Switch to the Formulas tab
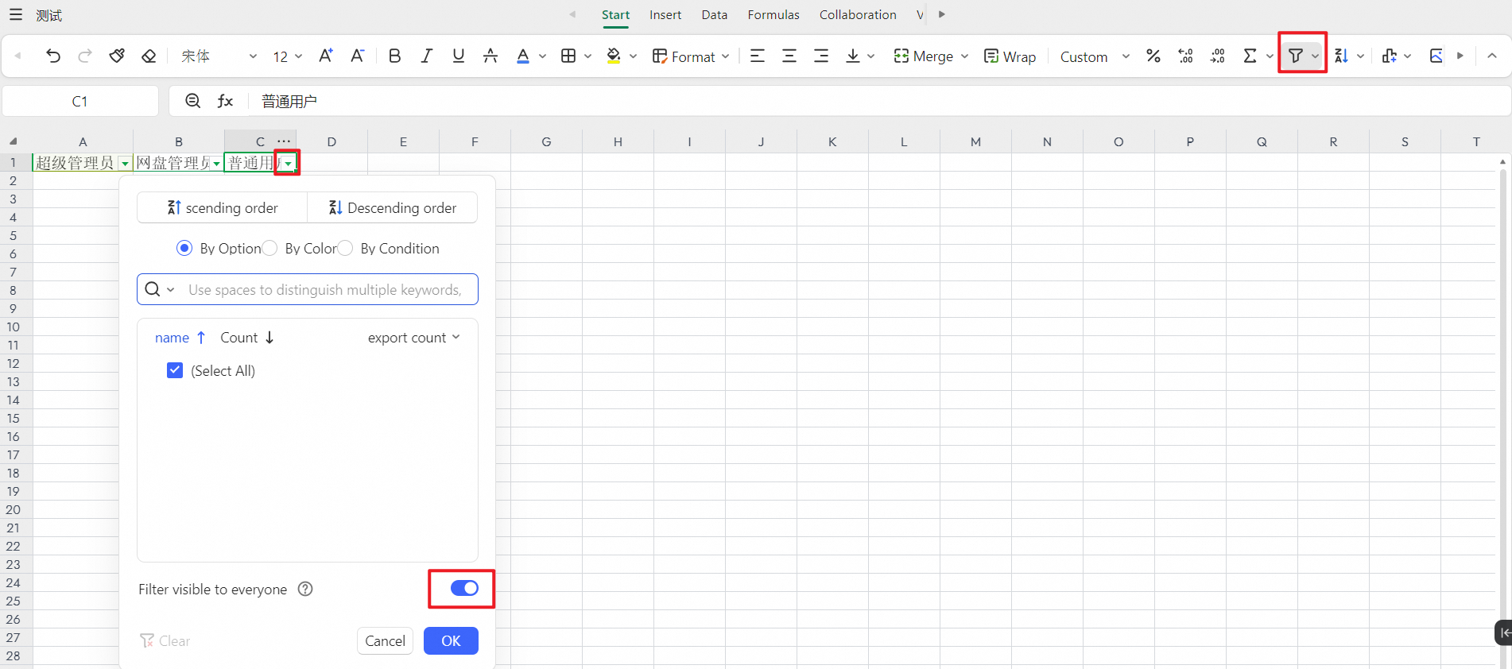 pos(773,15)
